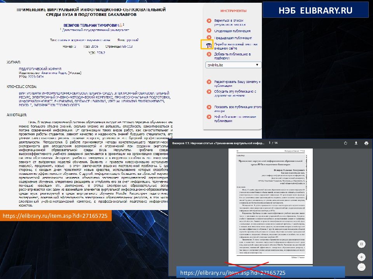This screenshot has height=279, width=373.
Task: Open journal link 'ПЕДАГОГИЧЕСКИЙ ЖУРНАЛ'
Action: (x=40, y=69)
